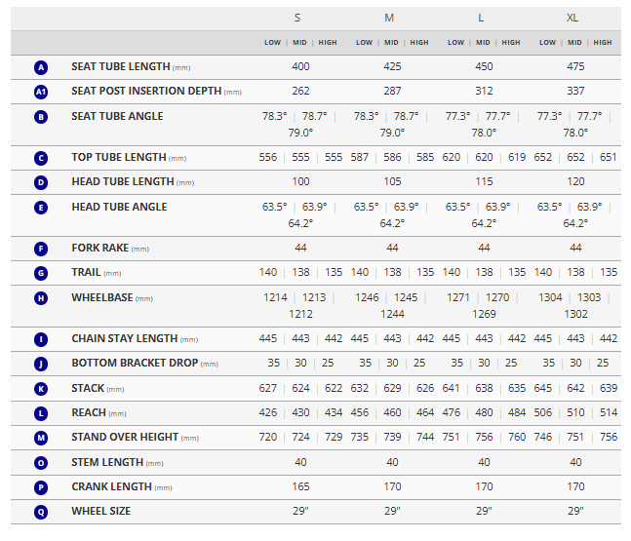Click the "TOP TUBE LENGTH" row label
This screenshot has height=541, width=631.
point(118,158)
